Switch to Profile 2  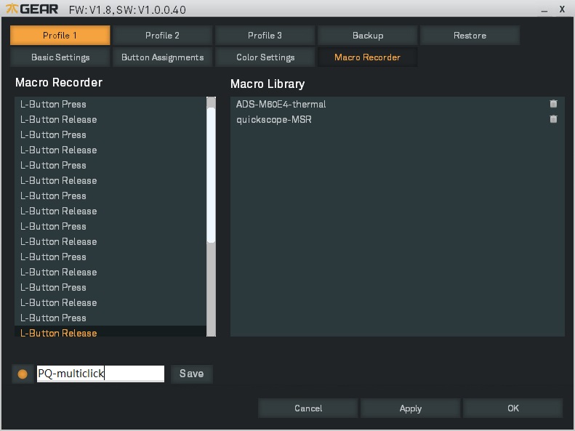[162, 35]
